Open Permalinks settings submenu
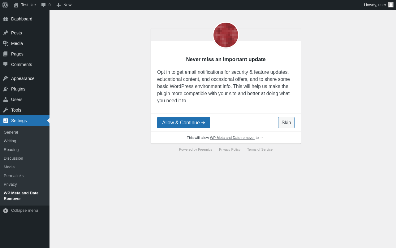396x248 pixels. point(25,176)
